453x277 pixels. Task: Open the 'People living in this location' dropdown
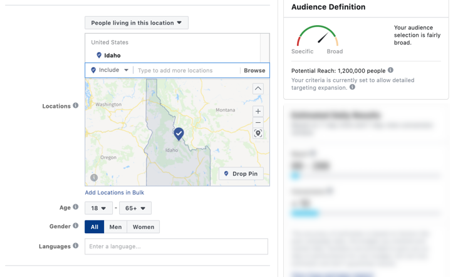(137, 23)
